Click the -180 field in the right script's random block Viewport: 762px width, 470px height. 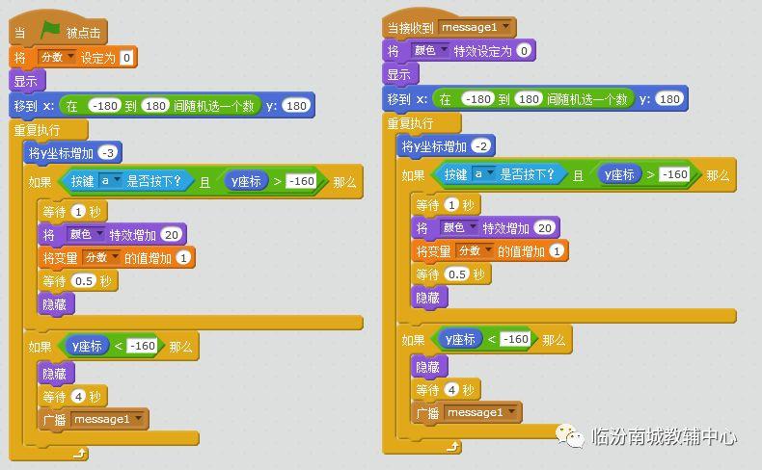click(478, 99)
